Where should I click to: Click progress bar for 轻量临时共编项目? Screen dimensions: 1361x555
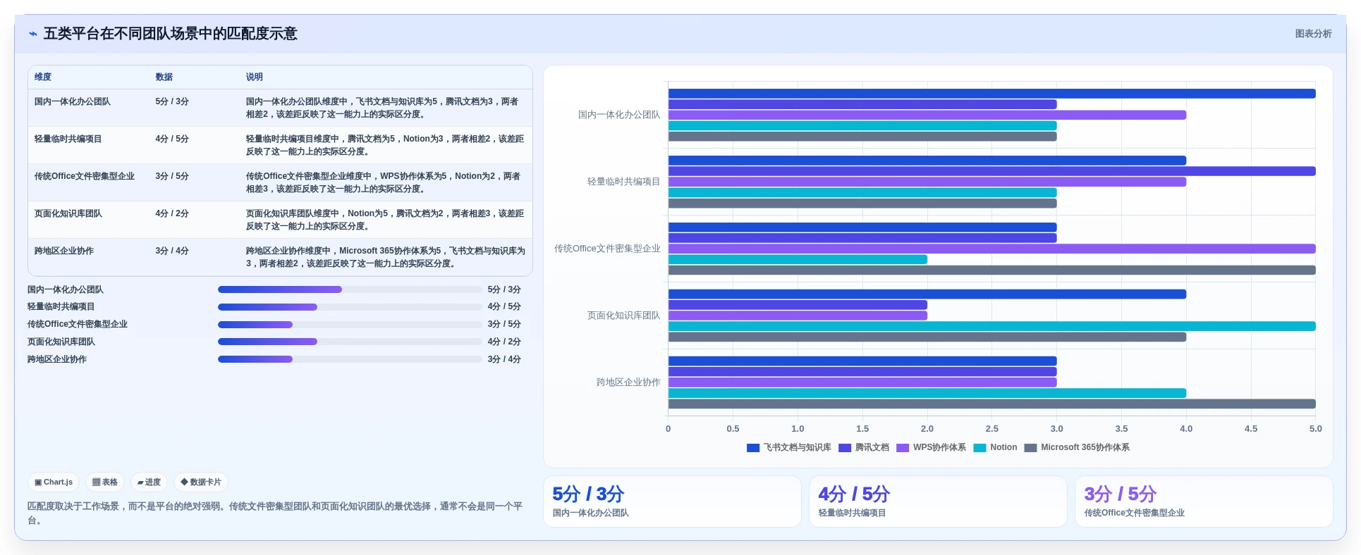pyautogui.click(x=350, y=307)
